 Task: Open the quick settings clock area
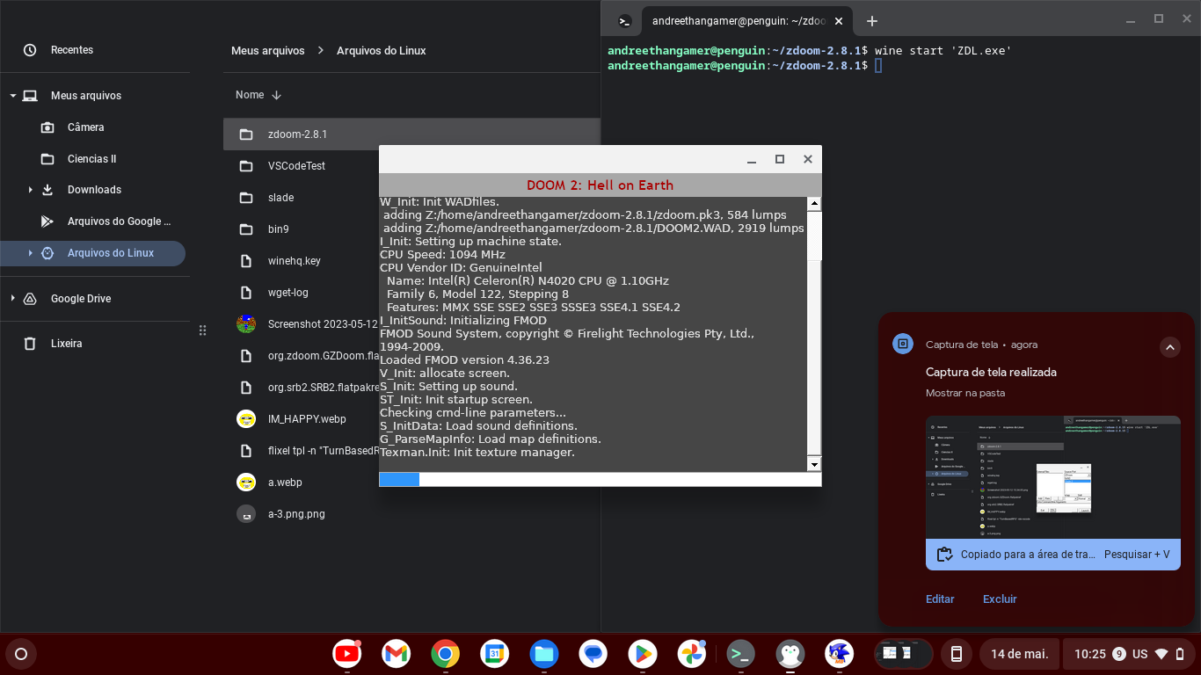pos(1129,654)
